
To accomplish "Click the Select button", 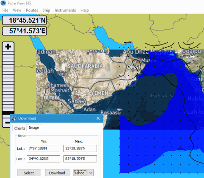I will 29,173.
